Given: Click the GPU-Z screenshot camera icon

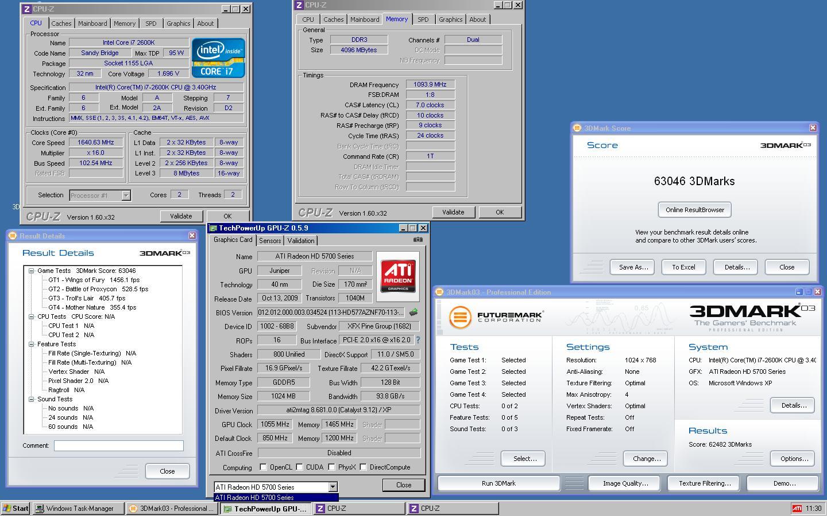Looking at the screenshot, I should [418, 240].
